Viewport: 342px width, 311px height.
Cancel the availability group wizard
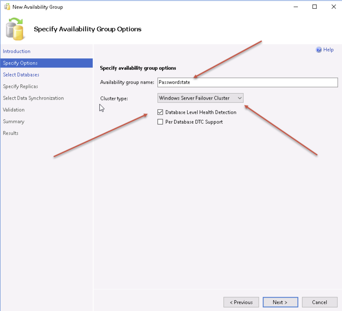coord(320,302)
